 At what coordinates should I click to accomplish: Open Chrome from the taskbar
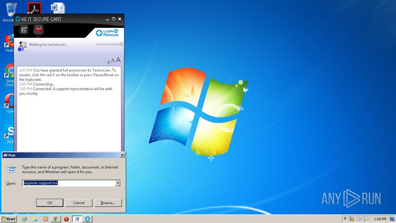[56, 219]
